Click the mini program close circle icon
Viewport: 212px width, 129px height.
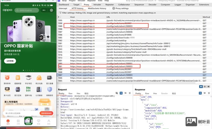pyautogui.click(x=52, y=10)
